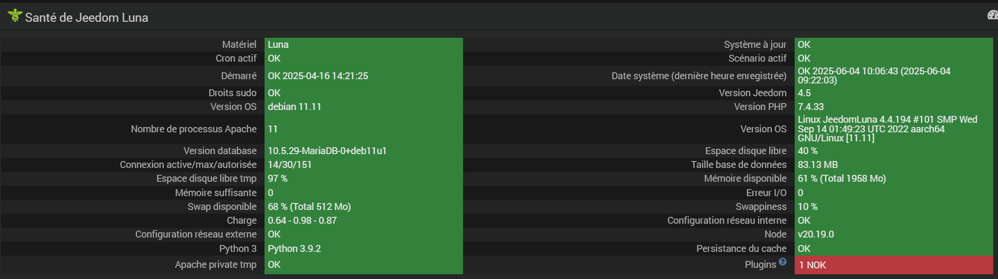The width and height of the screenshot is (998, 279).
Task: Click the 'Taille base de données' value '83.13 MB'
Action: pos(818,165)
